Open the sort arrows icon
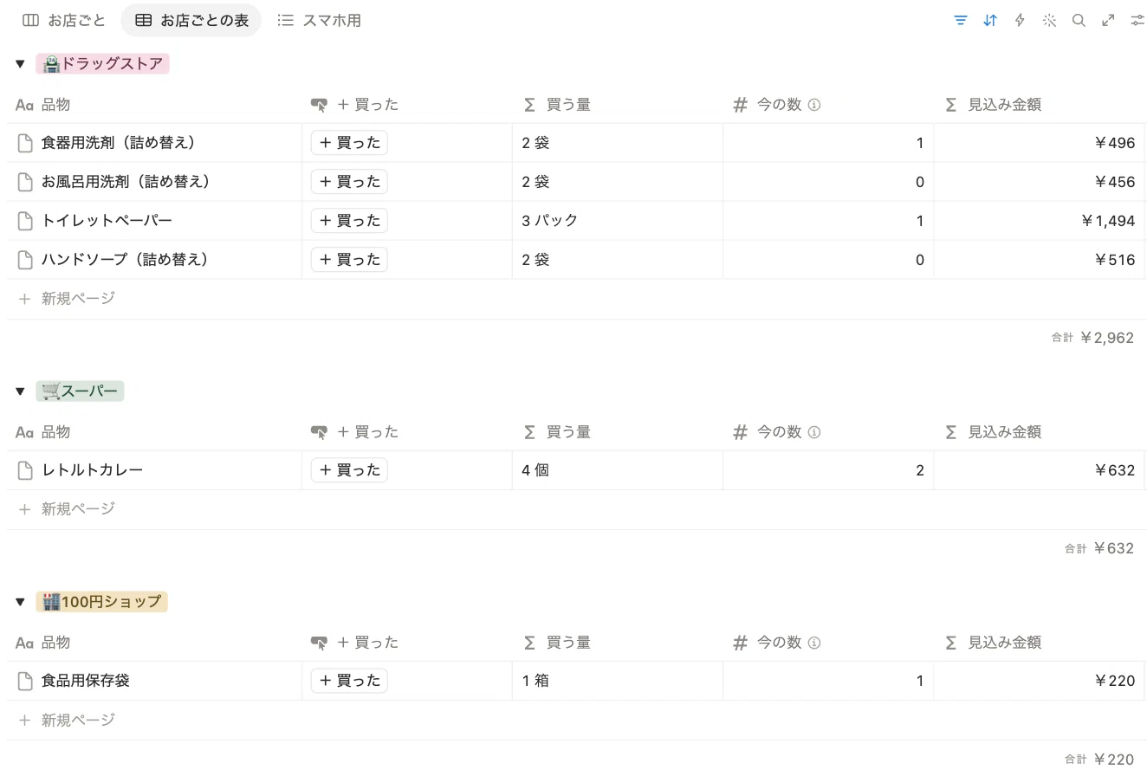Image resolution: width=1147 pixels, height=776 pixels. [990, 20]
